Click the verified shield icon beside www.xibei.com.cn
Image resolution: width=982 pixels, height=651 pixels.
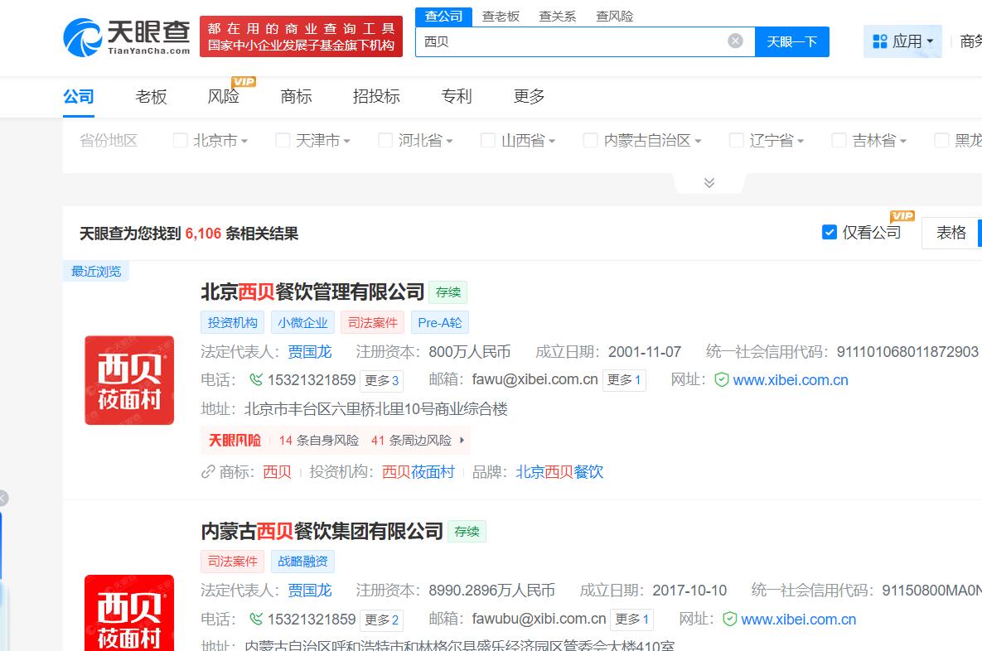722,380
